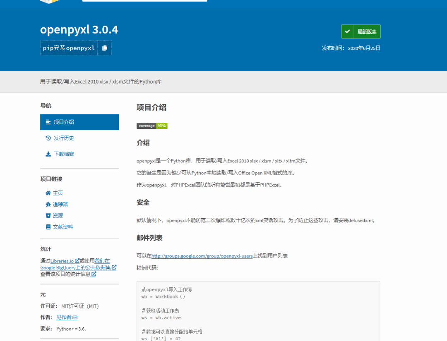Click the list icon beside 项目介绍
Screen dimensions: 447x341
tap(48, 122)
